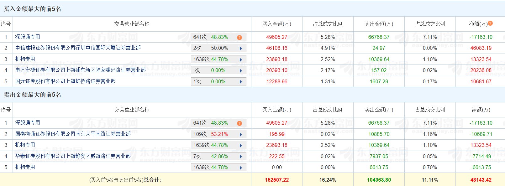
Task: Click 641次 48.83% box in buy table
Action: pos(218,37)
